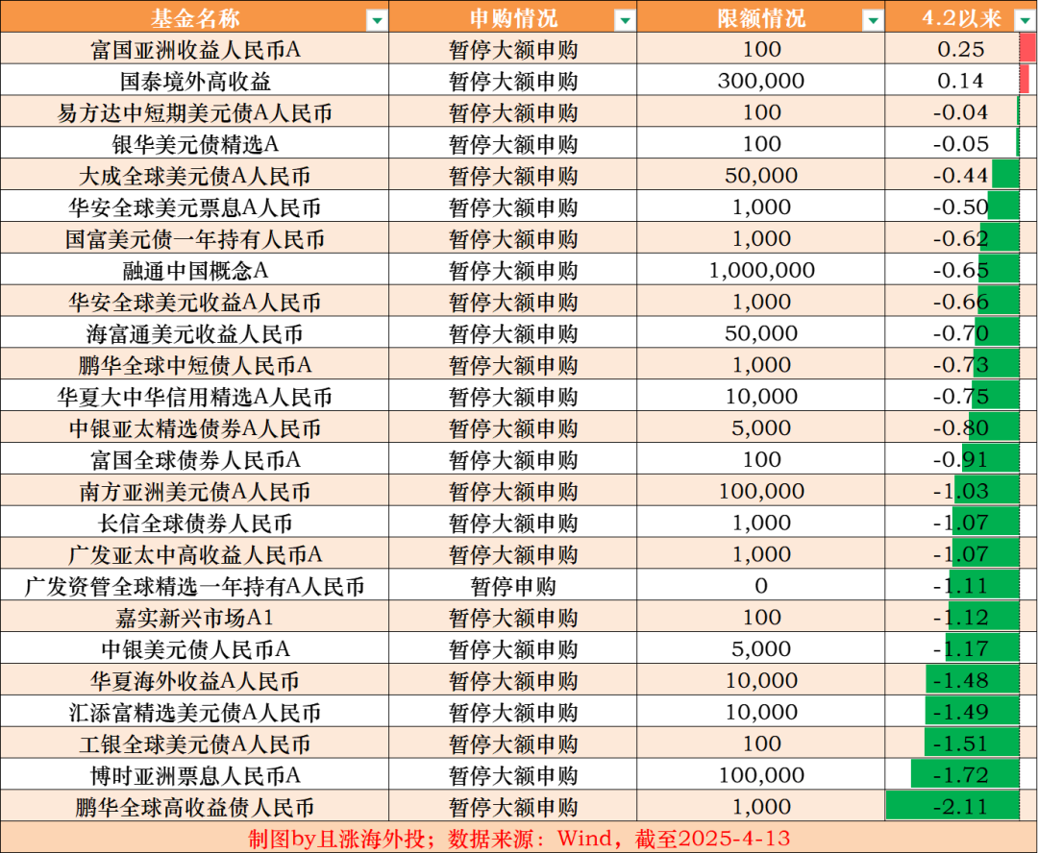The height and width of the screenshot is (853, 1038).
Task: Click the cell 银华美元债精选A
Action: 194,143
